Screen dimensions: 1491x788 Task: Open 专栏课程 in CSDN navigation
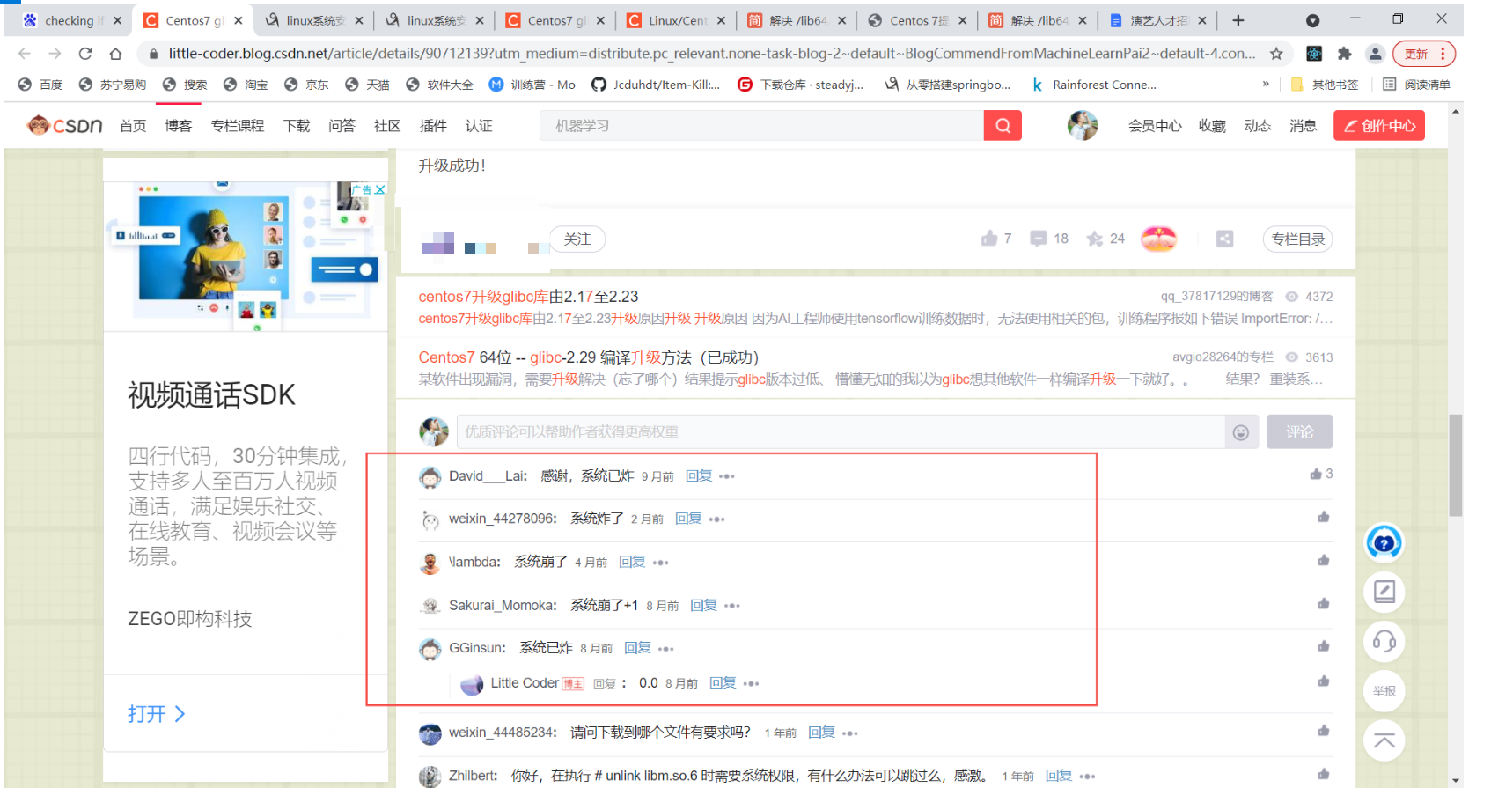[238, 126]
